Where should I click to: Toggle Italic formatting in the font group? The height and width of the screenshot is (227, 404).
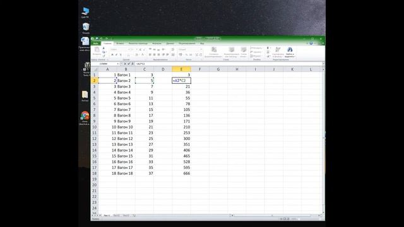click(x=116, y=55)
